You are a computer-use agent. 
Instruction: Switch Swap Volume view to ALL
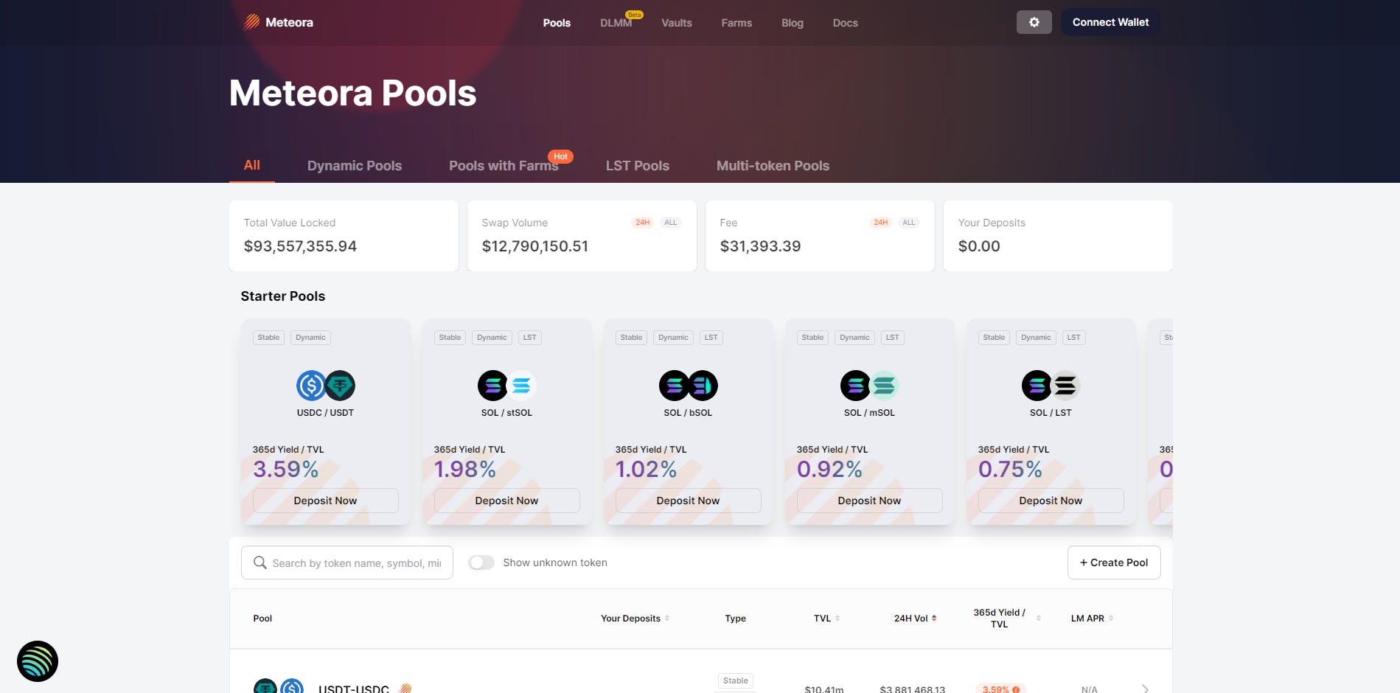[x=669, y=222]
